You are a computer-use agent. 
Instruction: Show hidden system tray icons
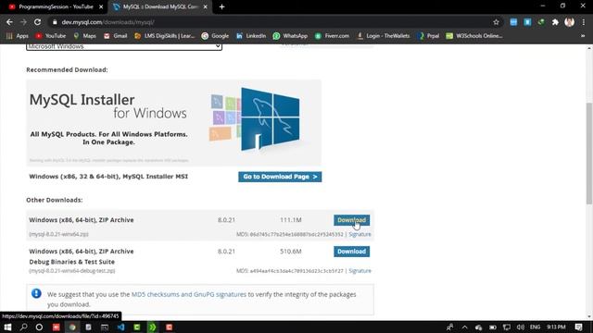tap(464, 327)
